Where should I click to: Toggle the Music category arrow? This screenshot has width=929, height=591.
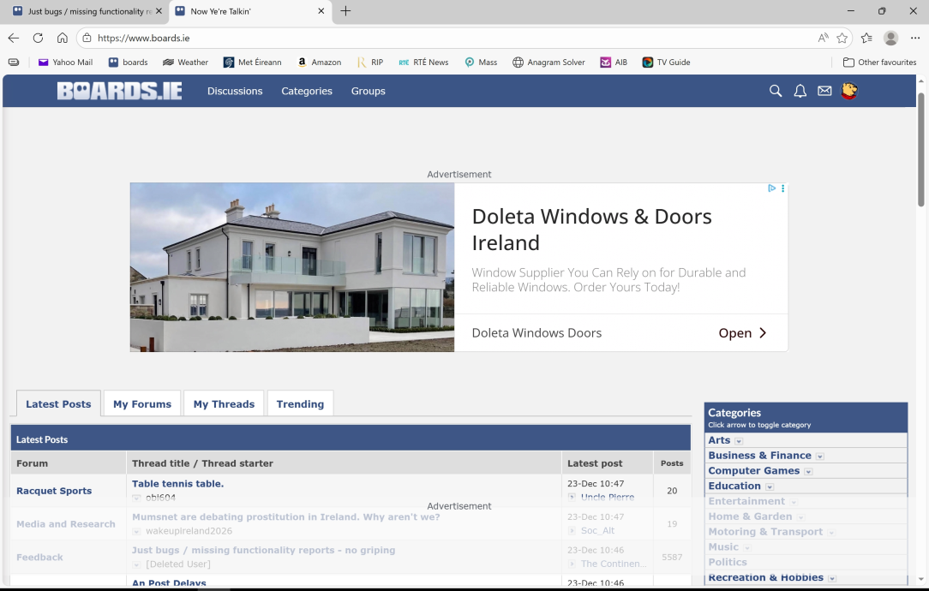tap(747, 548)
